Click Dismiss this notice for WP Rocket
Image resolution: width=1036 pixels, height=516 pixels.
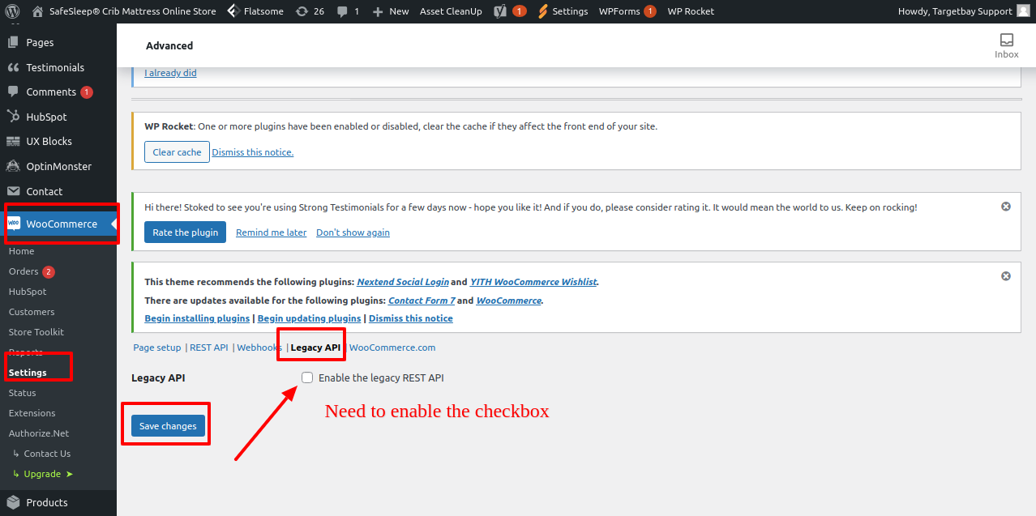point(253,152)
